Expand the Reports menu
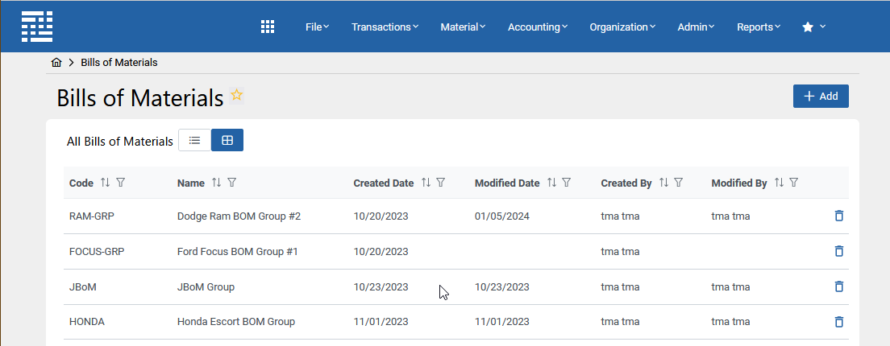Screen dimensions: 890x346 (x=759, y=27)
